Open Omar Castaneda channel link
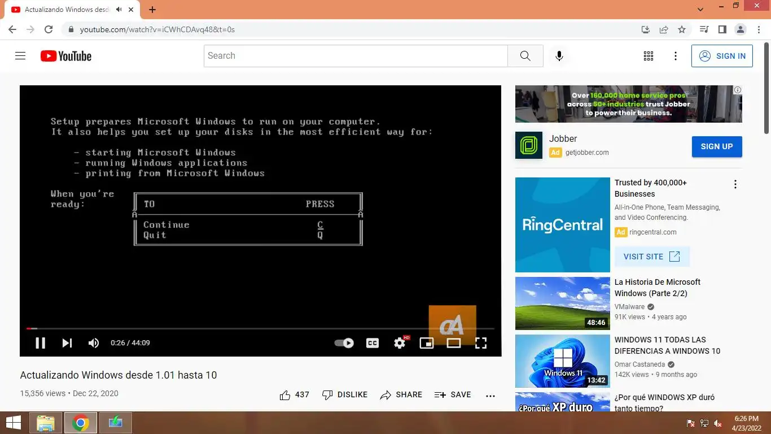 point(639,364)
